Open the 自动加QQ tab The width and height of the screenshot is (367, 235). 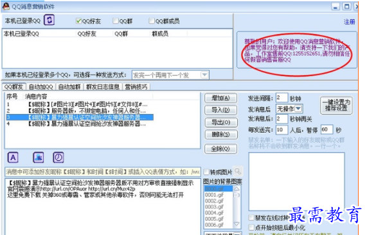(x=41, y=87)
